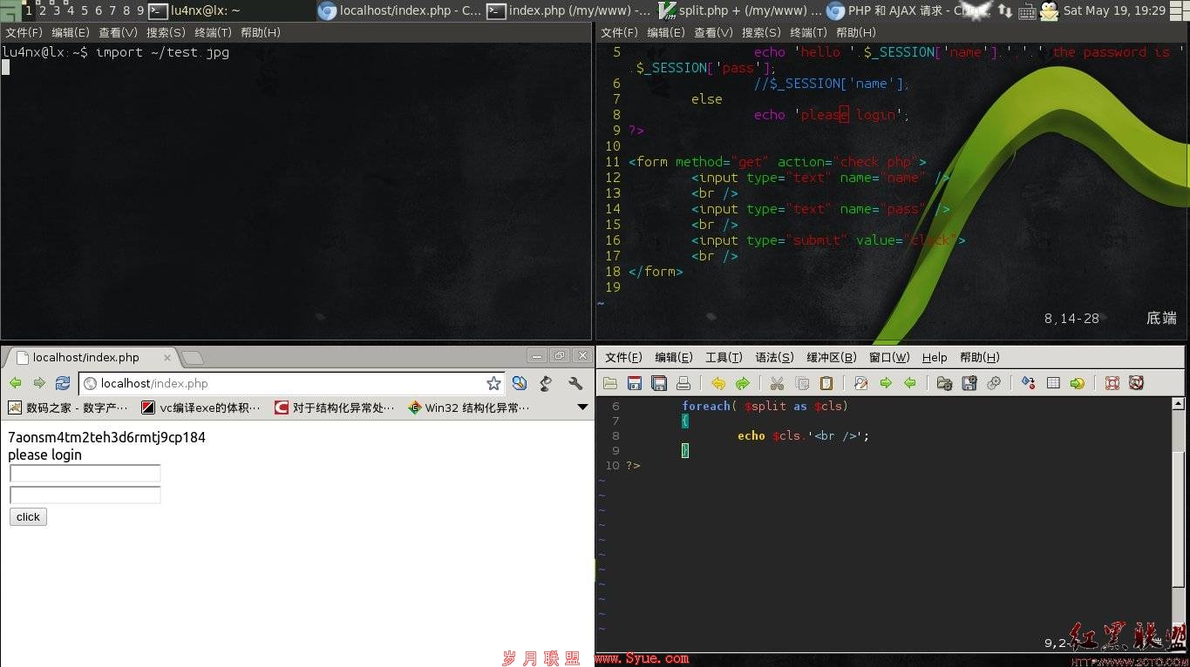Click the make icon in gVim toolbar
1190x667 pixels.
click(1028, 383)
